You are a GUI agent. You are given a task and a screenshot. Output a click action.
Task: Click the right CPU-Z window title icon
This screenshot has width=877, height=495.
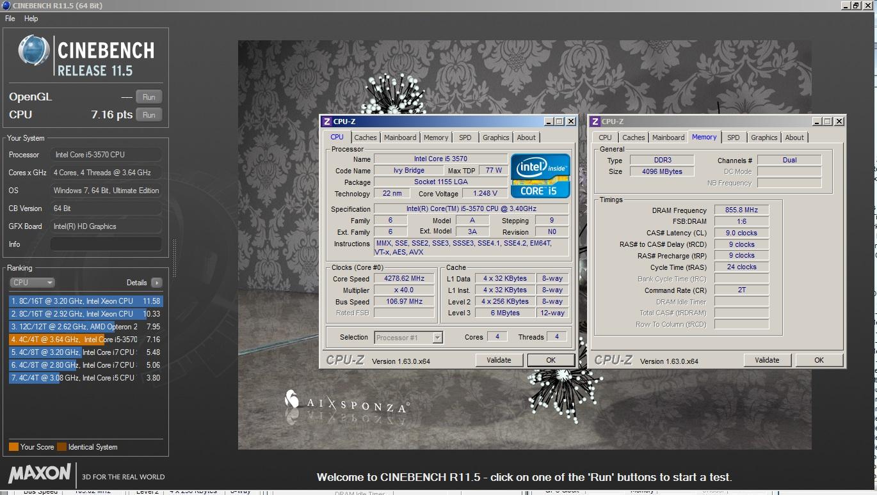pos(595,122)
